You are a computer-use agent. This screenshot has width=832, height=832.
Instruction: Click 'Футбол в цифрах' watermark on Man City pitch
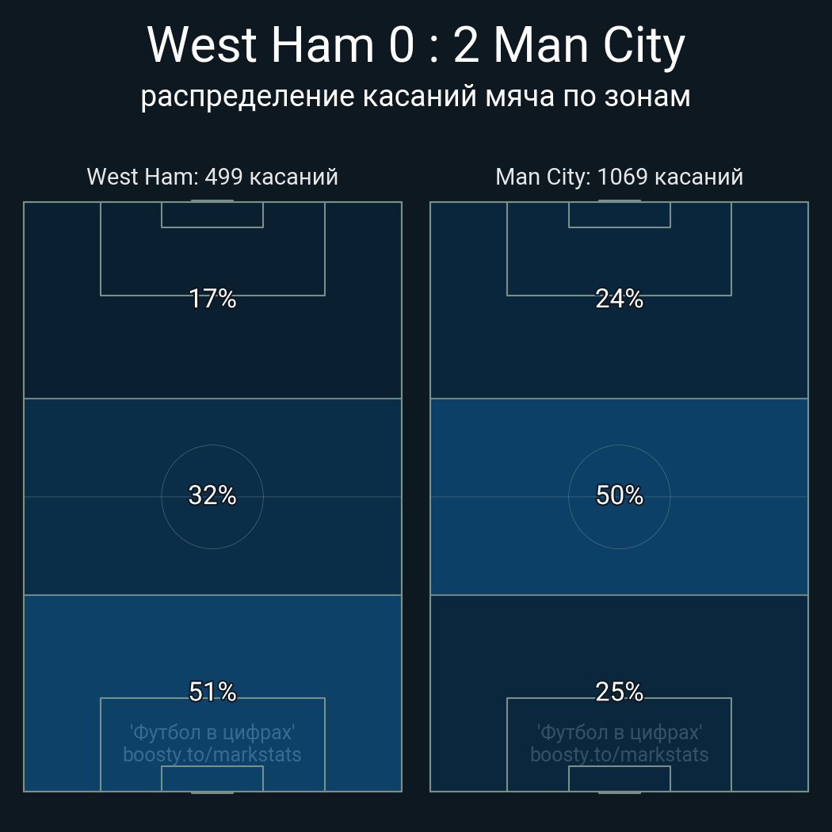coord(620,732)
